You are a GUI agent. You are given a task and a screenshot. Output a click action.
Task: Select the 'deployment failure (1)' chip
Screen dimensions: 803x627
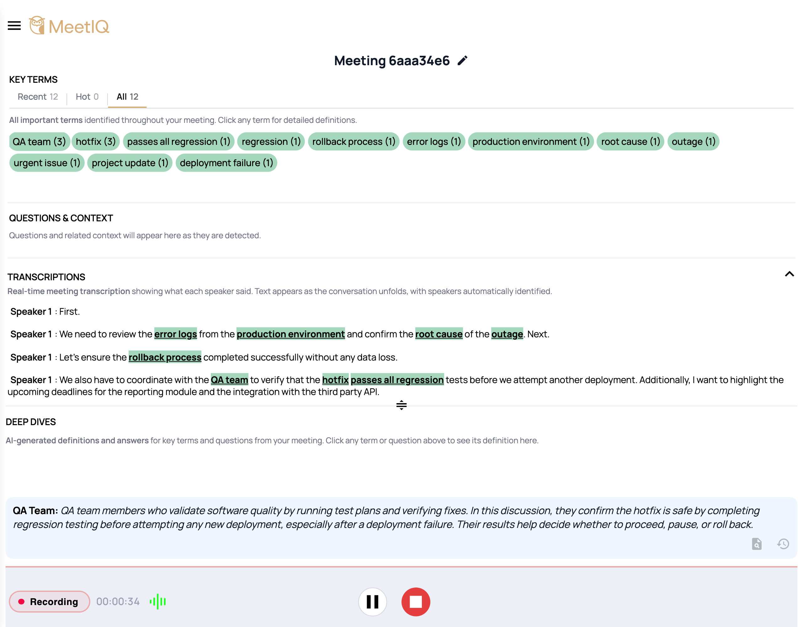[x=226, y=163]
